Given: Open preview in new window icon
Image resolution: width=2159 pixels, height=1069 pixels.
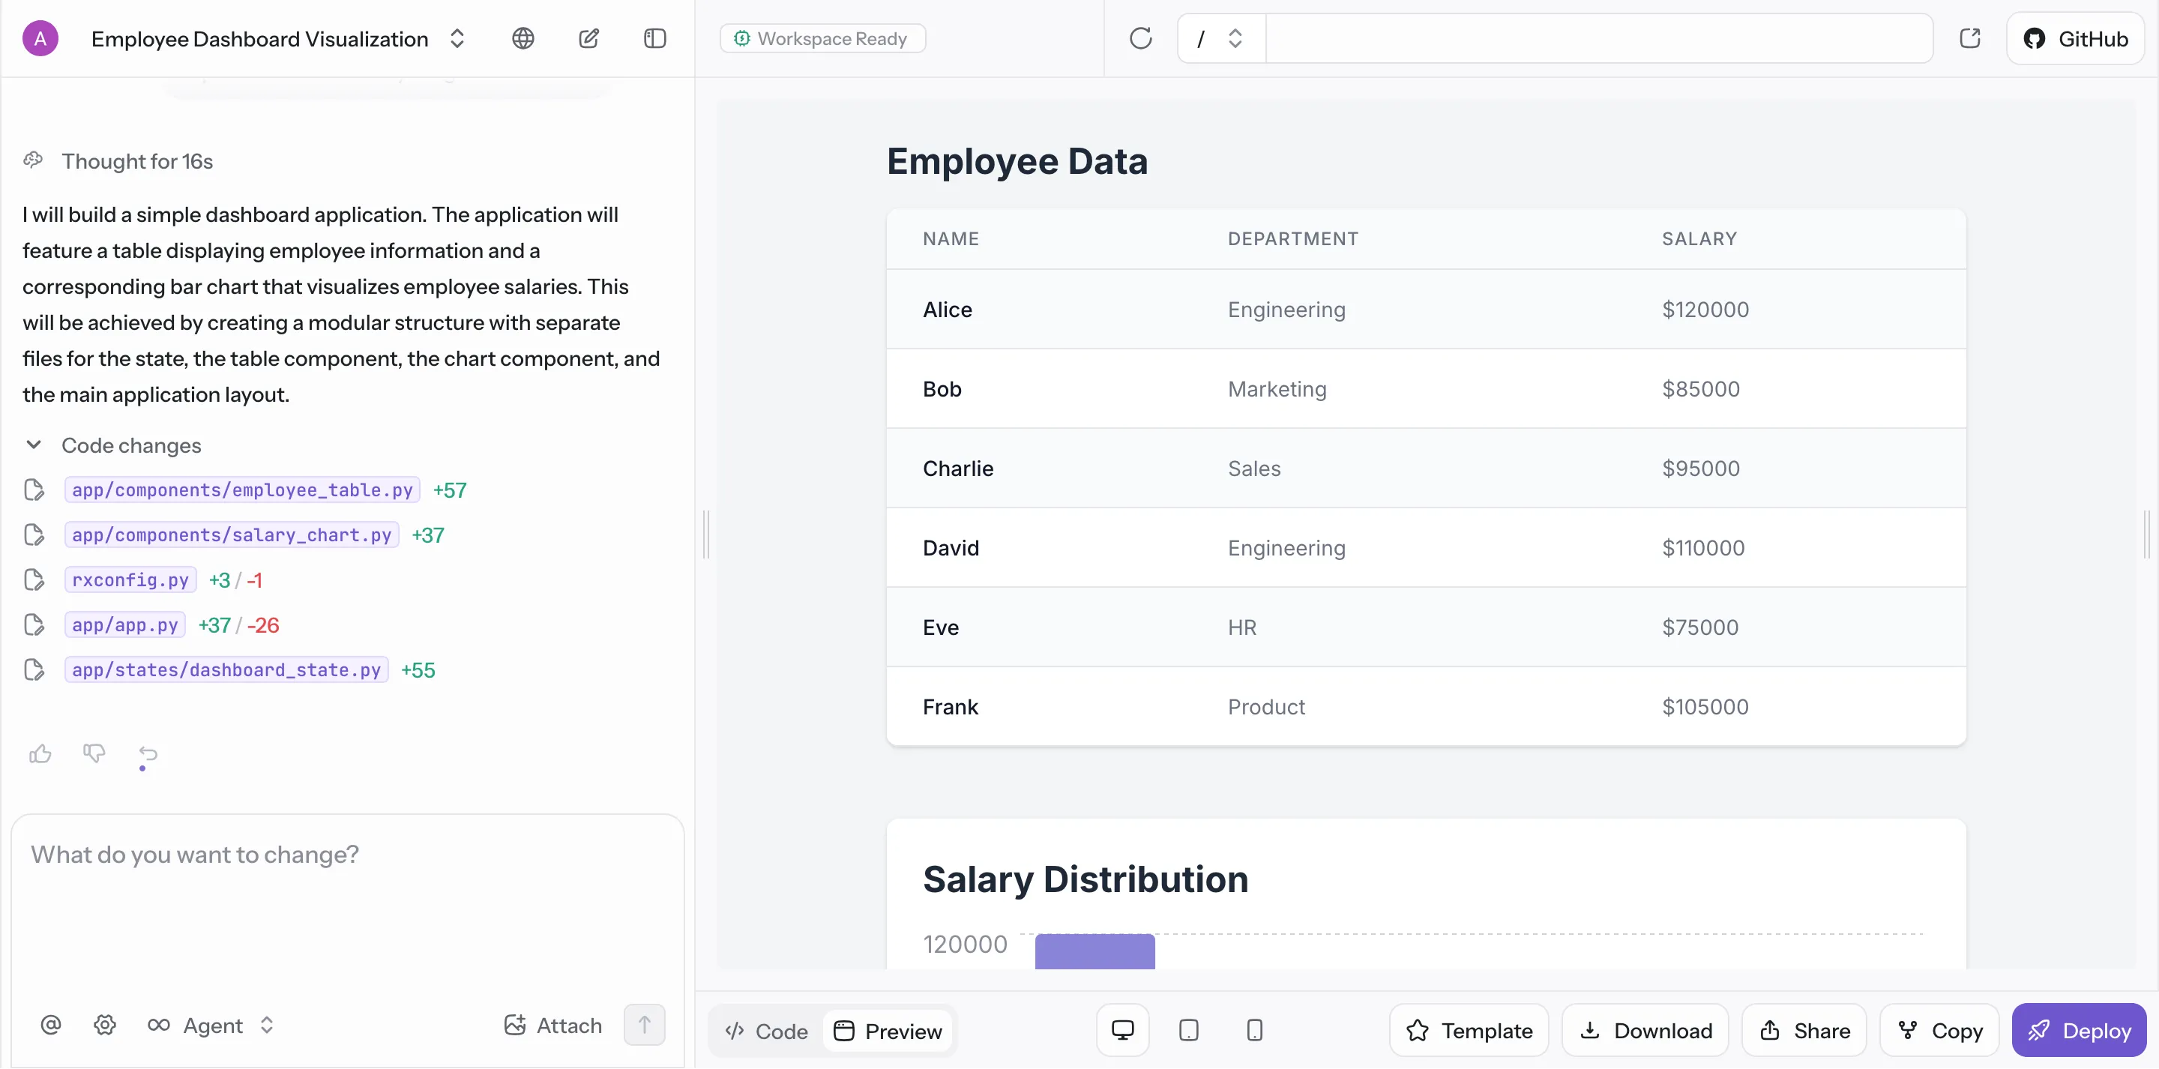Looking at the screenshot, I should pos(1969,38).
